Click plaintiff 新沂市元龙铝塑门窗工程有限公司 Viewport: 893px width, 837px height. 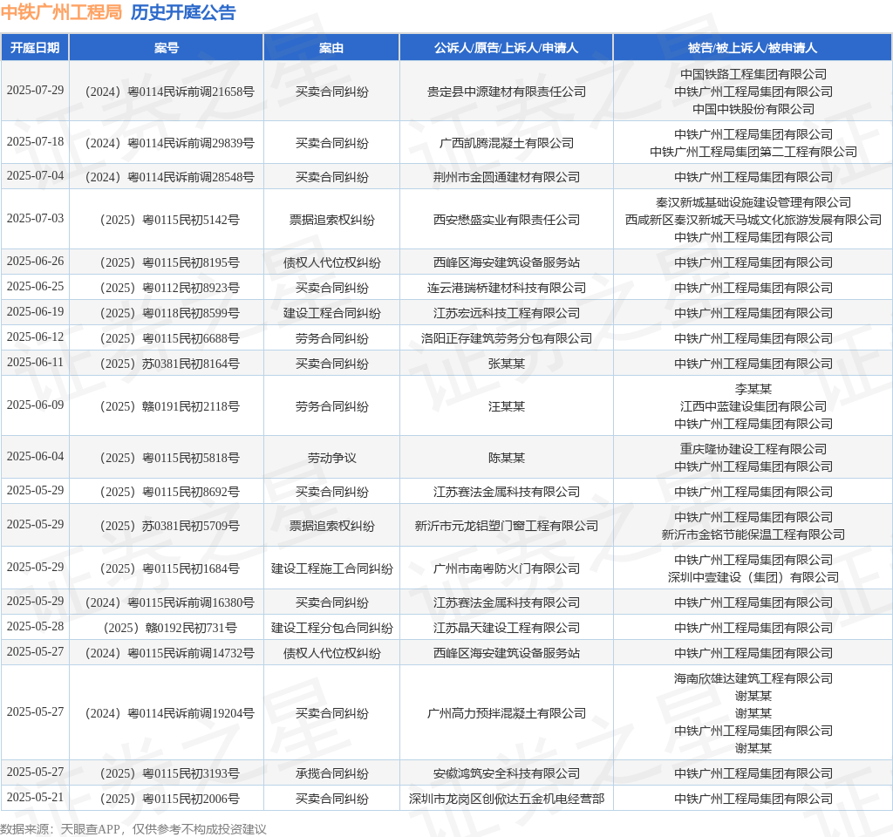click(507, 526)
